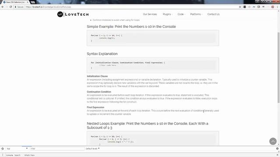Open the Our Services page

coord(150,14)
